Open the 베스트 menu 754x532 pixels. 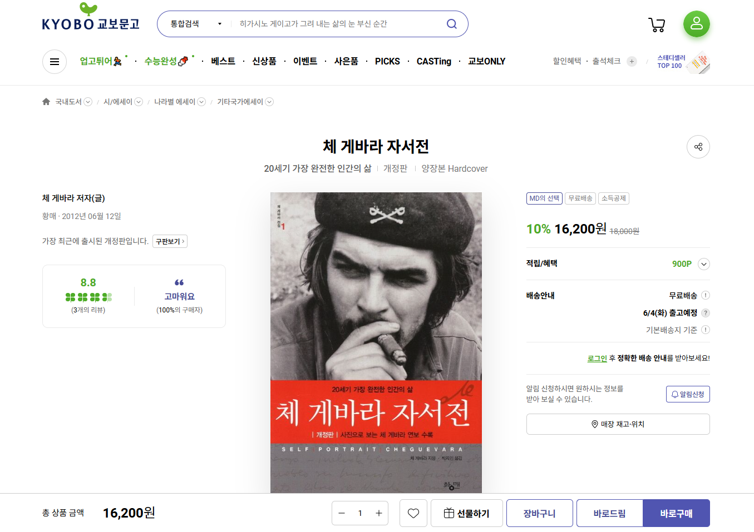click(223, 61)
